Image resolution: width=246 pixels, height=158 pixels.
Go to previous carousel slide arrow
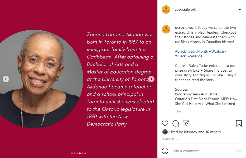(6, 79)
